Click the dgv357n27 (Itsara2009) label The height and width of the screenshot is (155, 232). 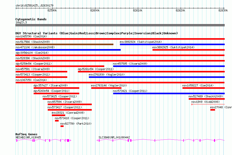point(51,85)
